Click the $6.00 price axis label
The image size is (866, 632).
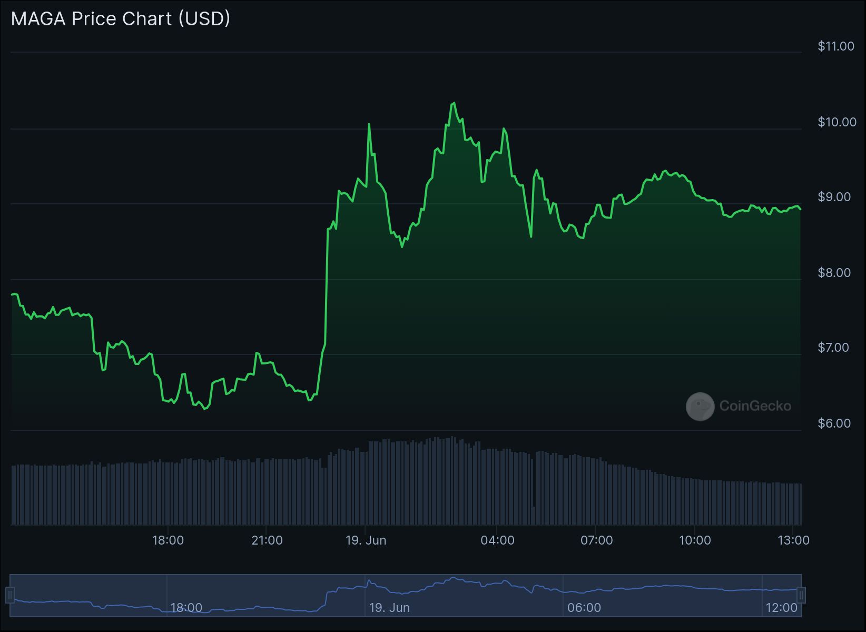coord(834,423)
